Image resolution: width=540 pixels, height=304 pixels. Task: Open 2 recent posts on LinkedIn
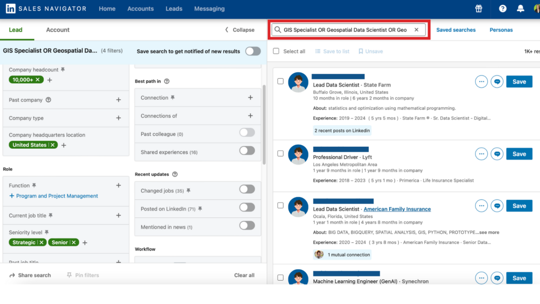coord(342,131)
